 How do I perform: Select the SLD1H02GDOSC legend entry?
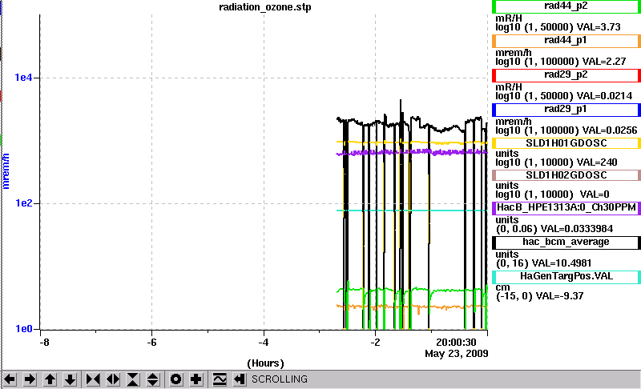point(566,175)
